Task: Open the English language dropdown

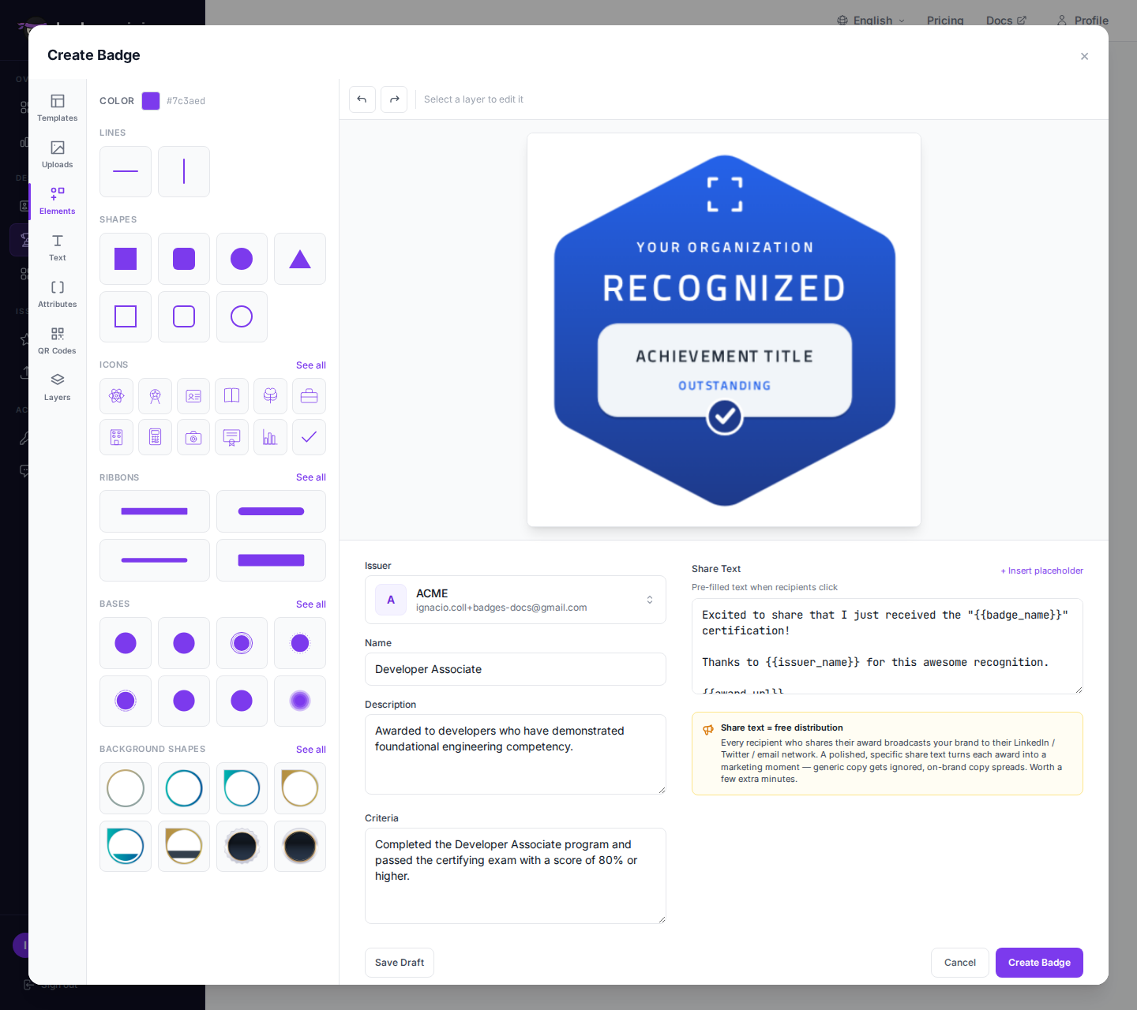Action: 871,21
